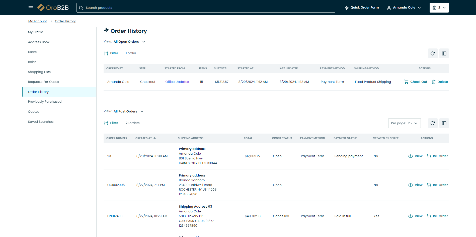The image size is (476, 237).
Task: View order COI002005 details
Action: pyautogui.click(x=415, y=185)
